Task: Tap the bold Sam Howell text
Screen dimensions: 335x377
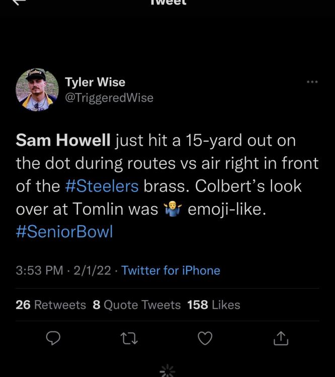Action: pos(63,141)
